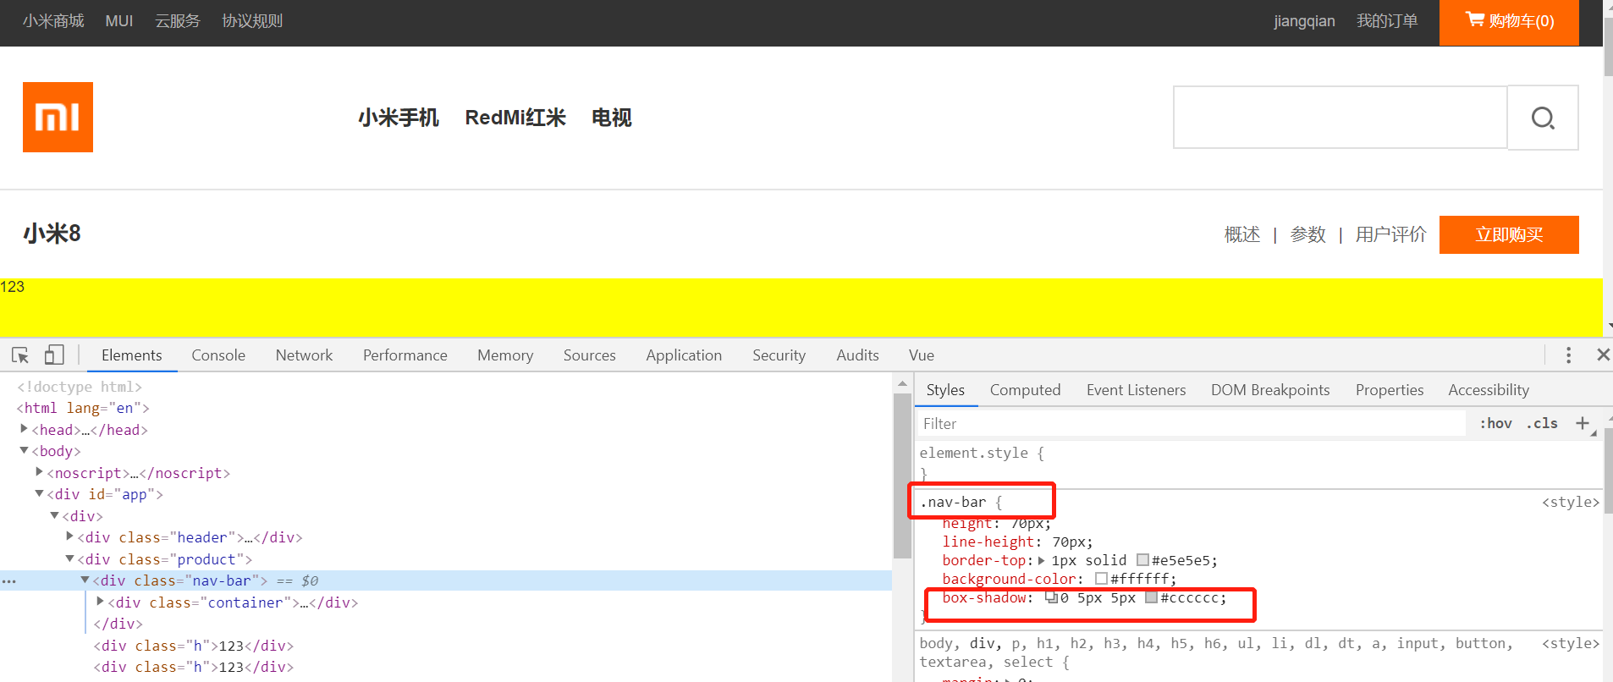
Task: Click the search magnifier icon
Action: pyautogui.click(x=1543, y=118)
